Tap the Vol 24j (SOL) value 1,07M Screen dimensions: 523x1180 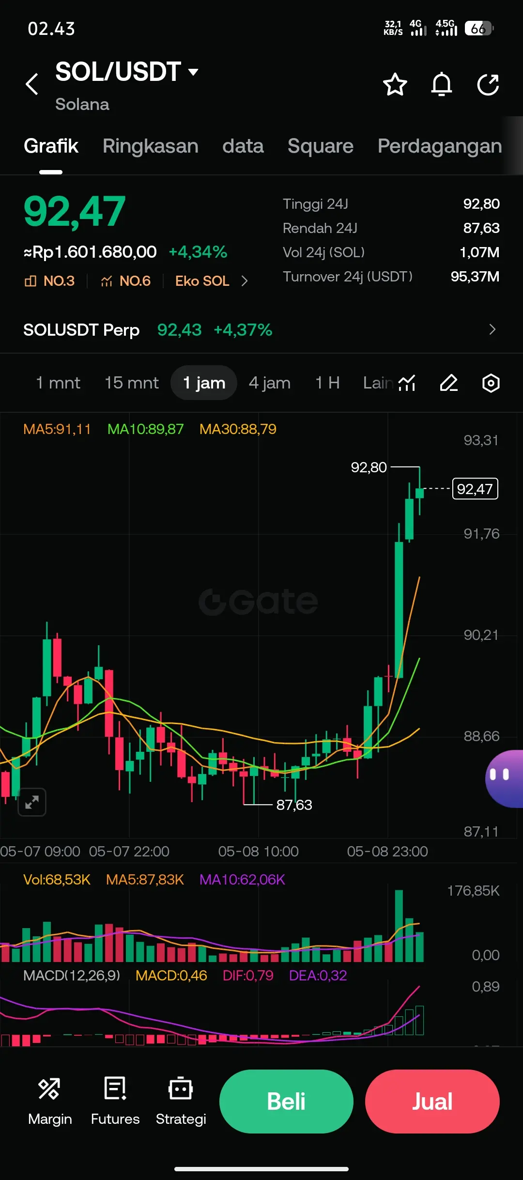coord(479,252)
